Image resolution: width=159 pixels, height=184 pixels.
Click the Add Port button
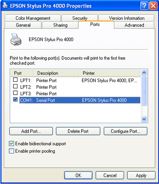coord(31,131)
